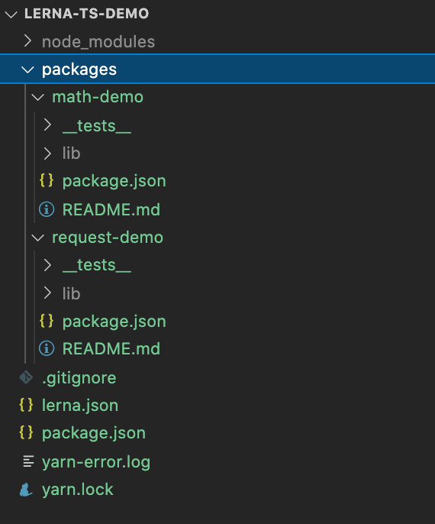Open the .gitignore file
The width and height of the screenshot is (435, 524).
[79, 378]
